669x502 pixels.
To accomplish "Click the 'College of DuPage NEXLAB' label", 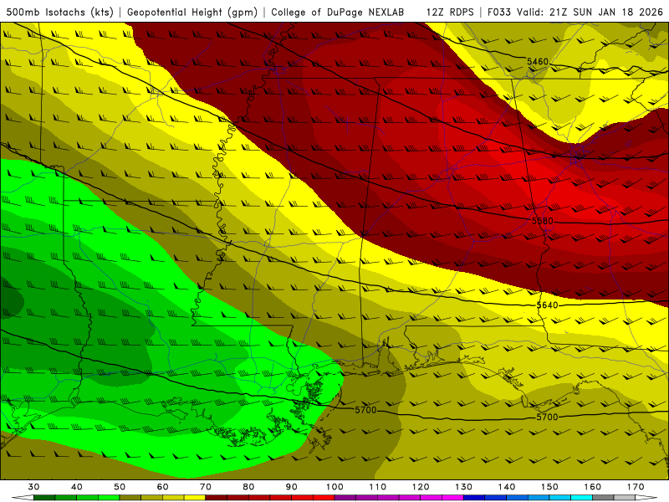I will click(338, 13).
